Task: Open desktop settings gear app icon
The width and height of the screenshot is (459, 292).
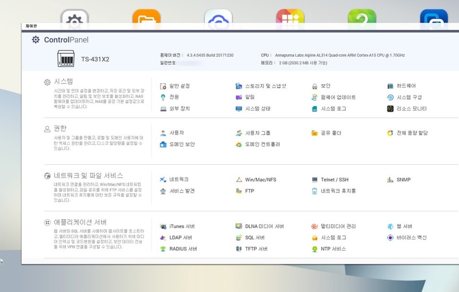Action: click(75, 18)
